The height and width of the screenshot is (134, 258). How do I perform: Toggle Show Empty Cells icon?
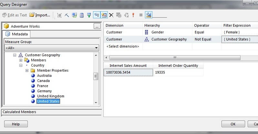click(89, 15)
